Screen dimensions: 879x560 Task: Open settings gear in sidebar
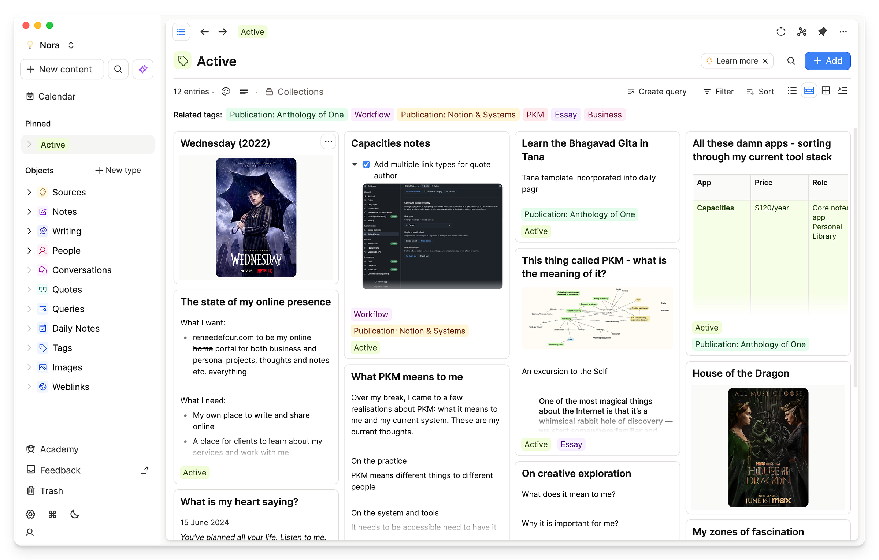[30, 514]
